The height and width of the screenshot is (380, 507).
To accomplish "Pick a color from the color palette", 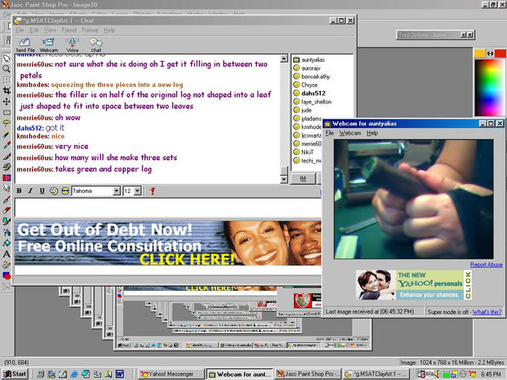I will [490, 87].
